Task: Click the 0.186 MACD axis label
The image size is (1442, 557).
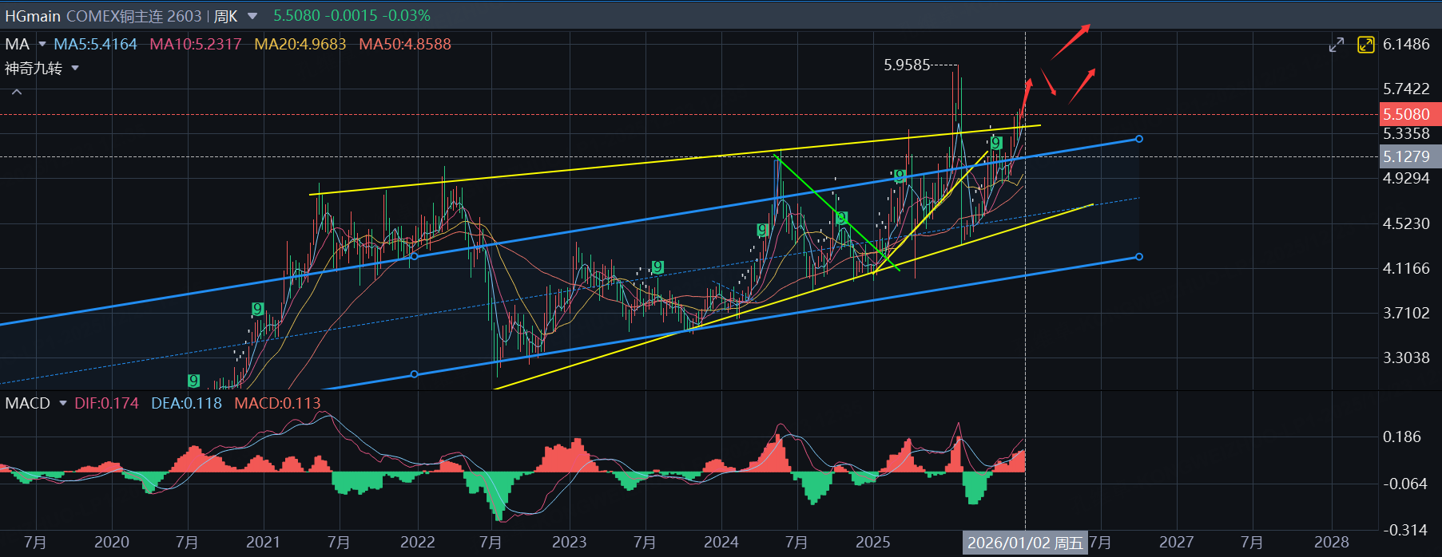Action: (x=1402, y=437)
